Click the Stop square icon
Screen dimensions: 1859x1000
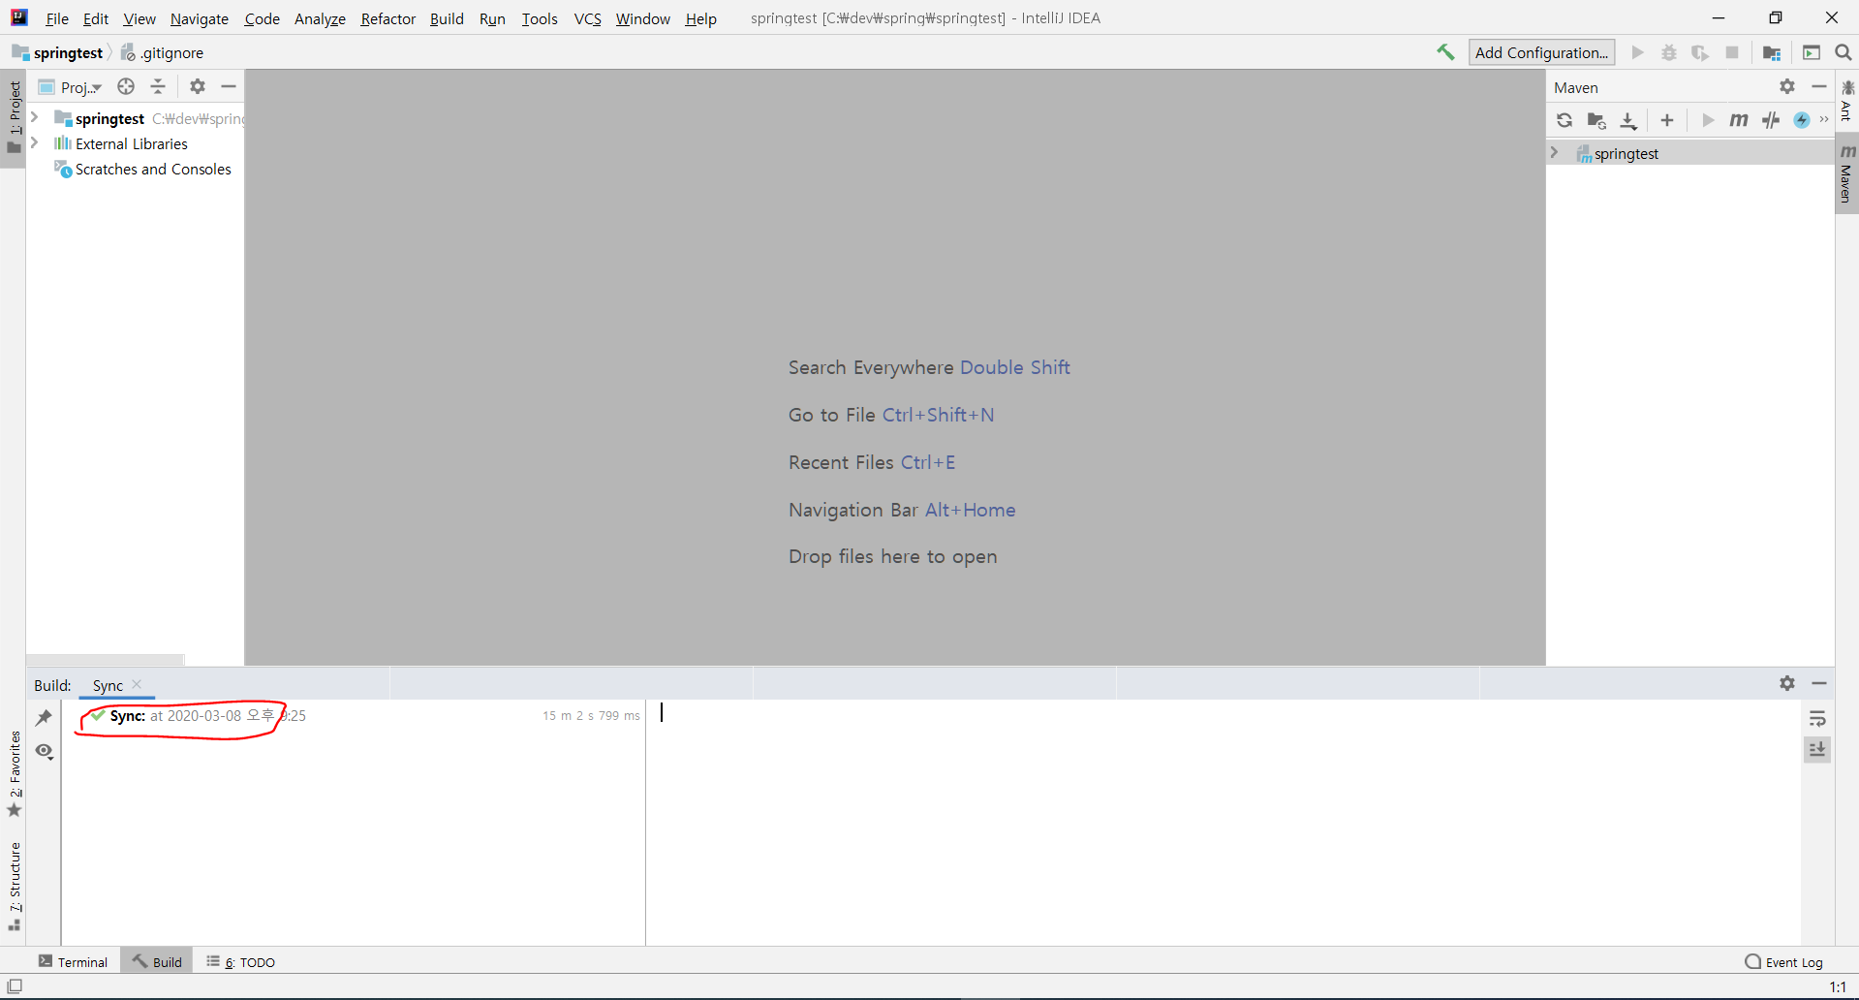pos(1732,52)
